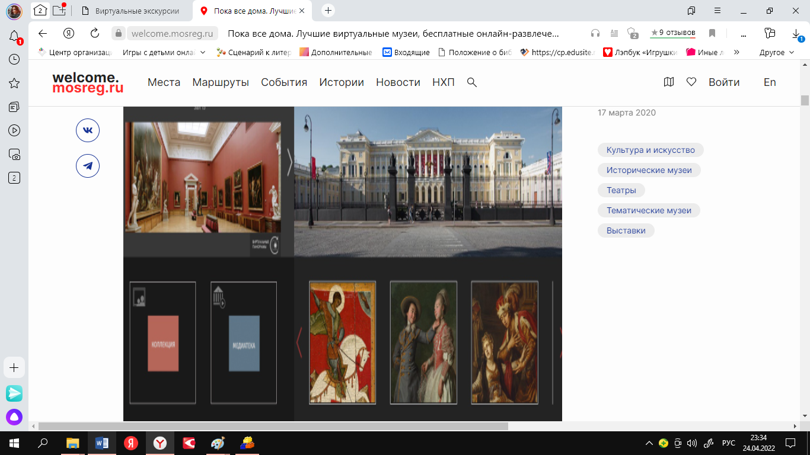Image resolution: width=810 pixels, height=455 pixels.
Task: Open the messenger paper-plane icon in sidebar
Action: tap(14, 393)
